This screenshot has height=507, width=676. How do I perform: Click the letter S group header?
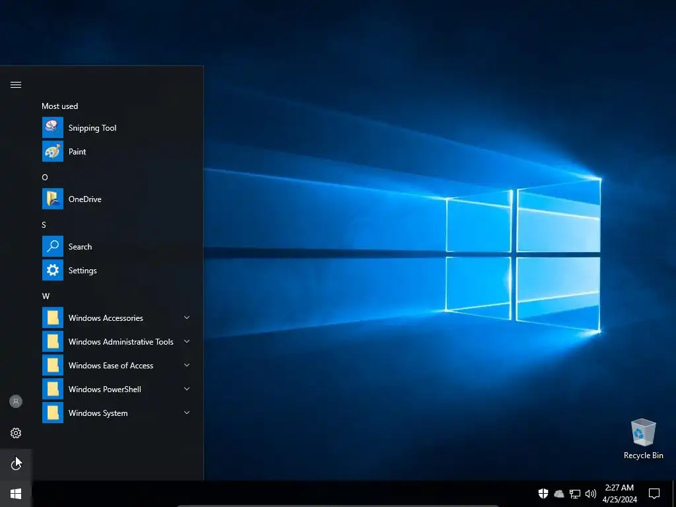click(44, 224)
